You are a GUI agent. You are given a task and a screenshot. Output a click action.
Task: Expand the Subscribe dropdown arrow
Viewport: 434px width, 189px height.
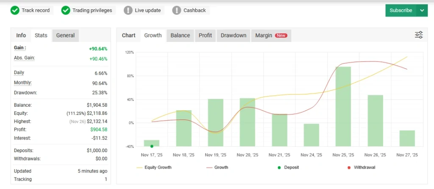422,11
